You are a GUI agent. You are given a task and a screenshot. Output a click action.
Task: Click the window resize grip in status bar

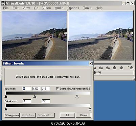(134, 79)
